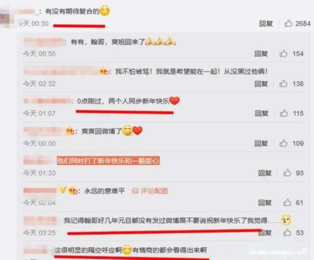Click the yellow V verified badge
This screenshot has width=314, height=260.
point(63,190)
